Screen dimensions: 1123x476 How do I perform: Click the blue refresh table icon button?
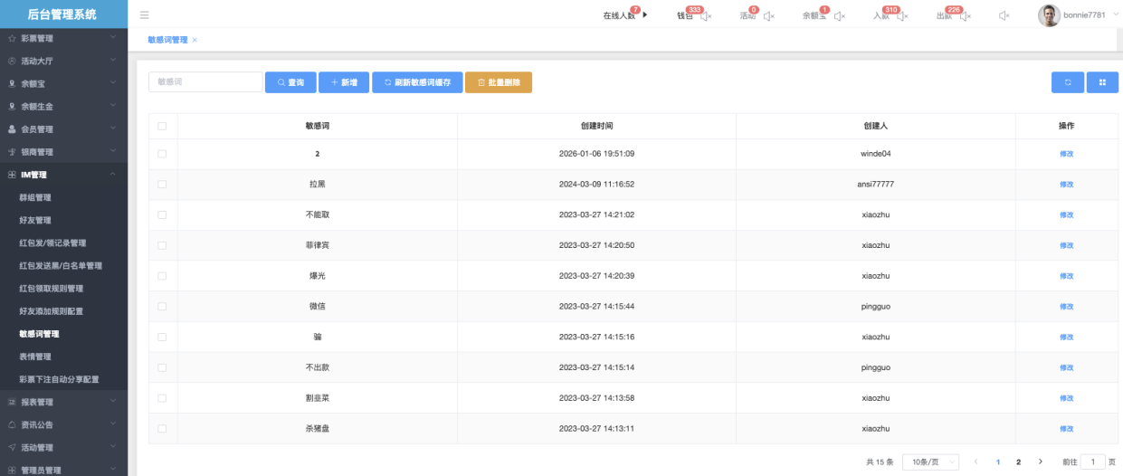[1068, 82]
